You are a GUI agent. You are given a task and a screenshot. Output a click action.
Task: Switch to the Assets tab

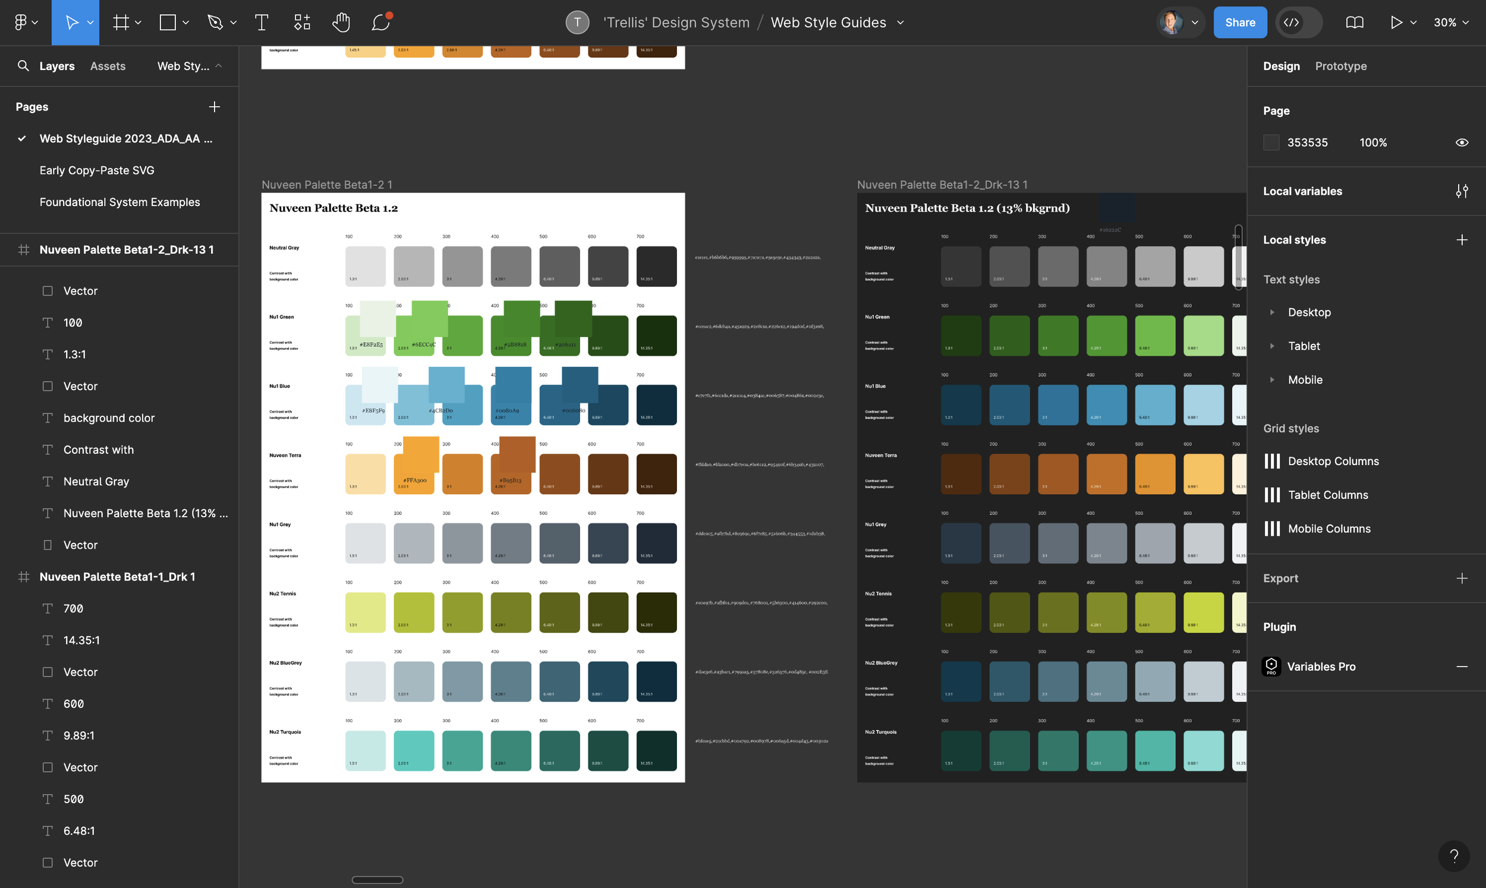tap(108, 66)
